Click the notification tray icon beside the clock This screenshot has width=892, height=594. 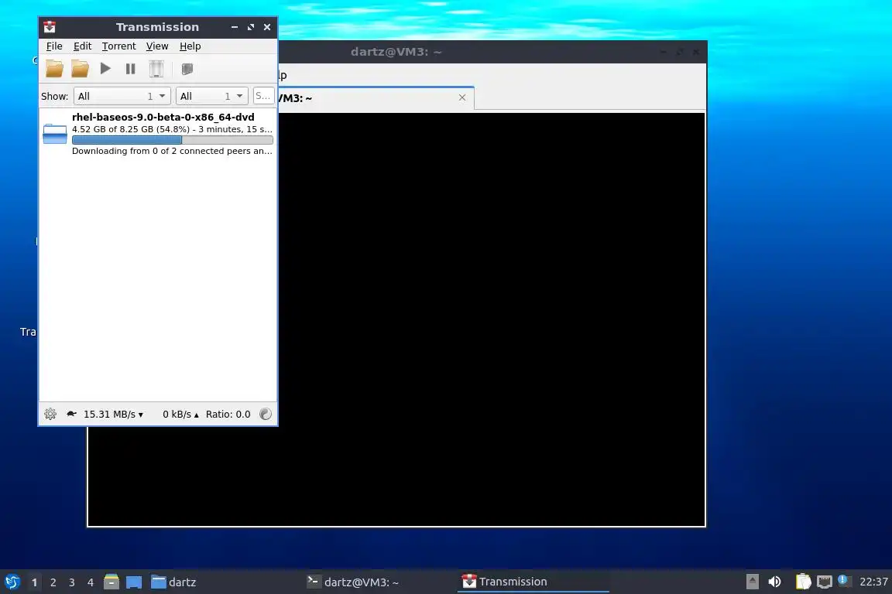(844, 581)
